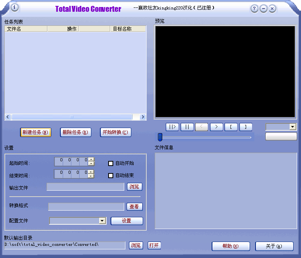Click 文件名 column header
Viewport: 301px width, 258px height.
pyautogui.click(x=26, y=29)
